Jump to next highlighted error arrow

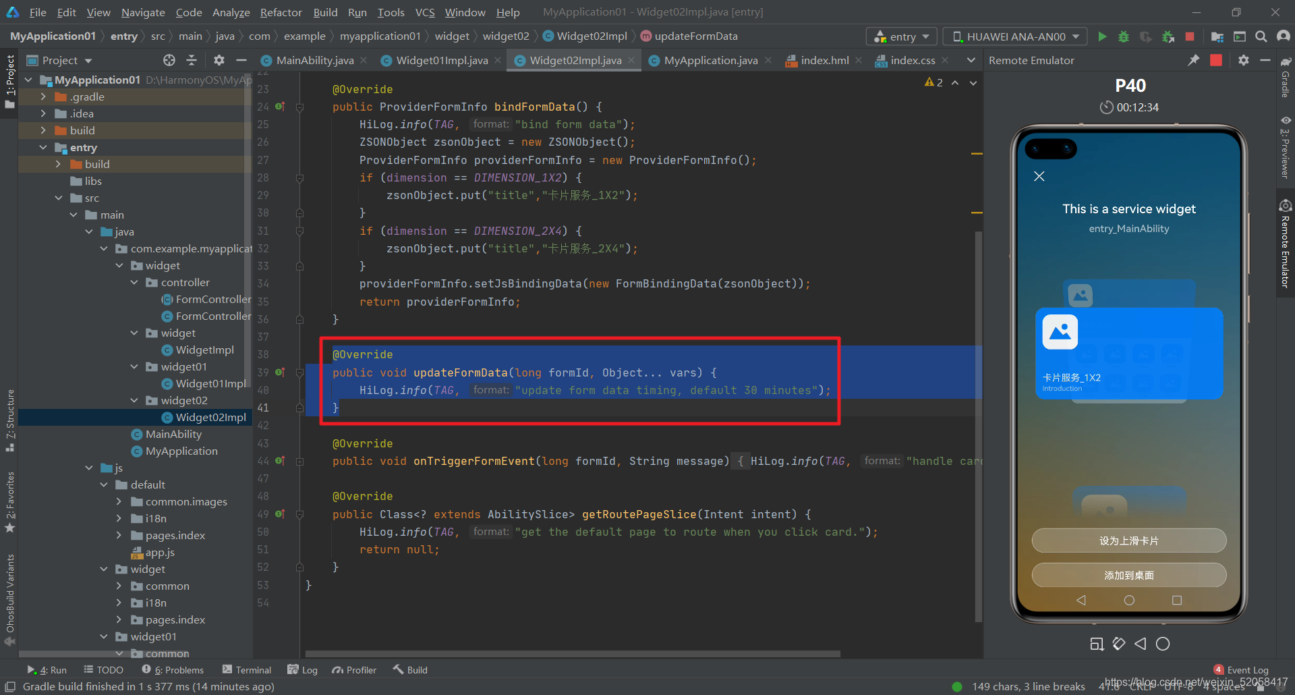pos(973,82)
